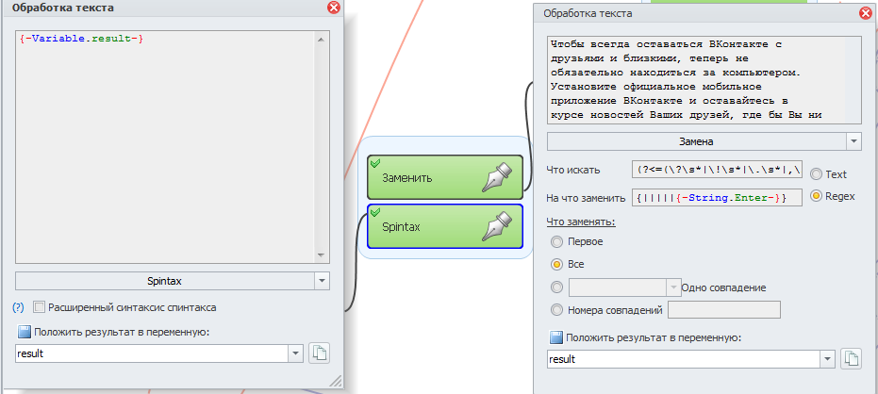Open the (?) help link for spintax
This screenshot has height=394, width=878.
tap(19, 307)
